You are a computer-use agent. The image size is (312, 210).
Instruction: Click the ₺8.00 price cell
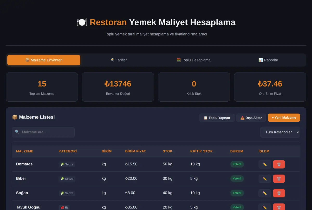tap(130, 193)
